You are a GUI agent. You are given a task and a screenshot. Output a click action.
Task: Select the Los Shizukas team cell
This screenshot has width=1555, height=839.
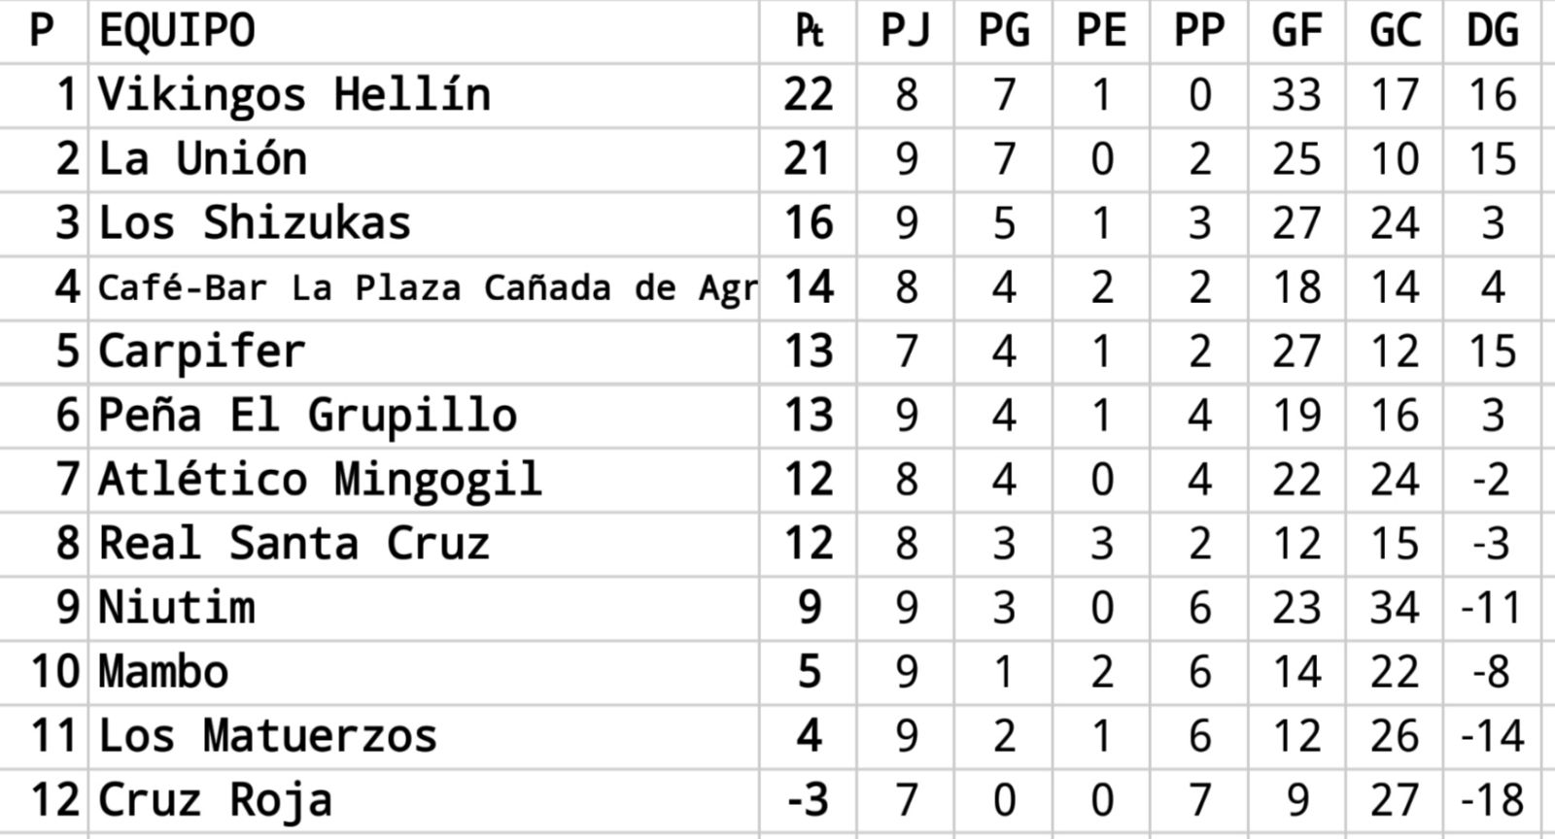(255, 223)
